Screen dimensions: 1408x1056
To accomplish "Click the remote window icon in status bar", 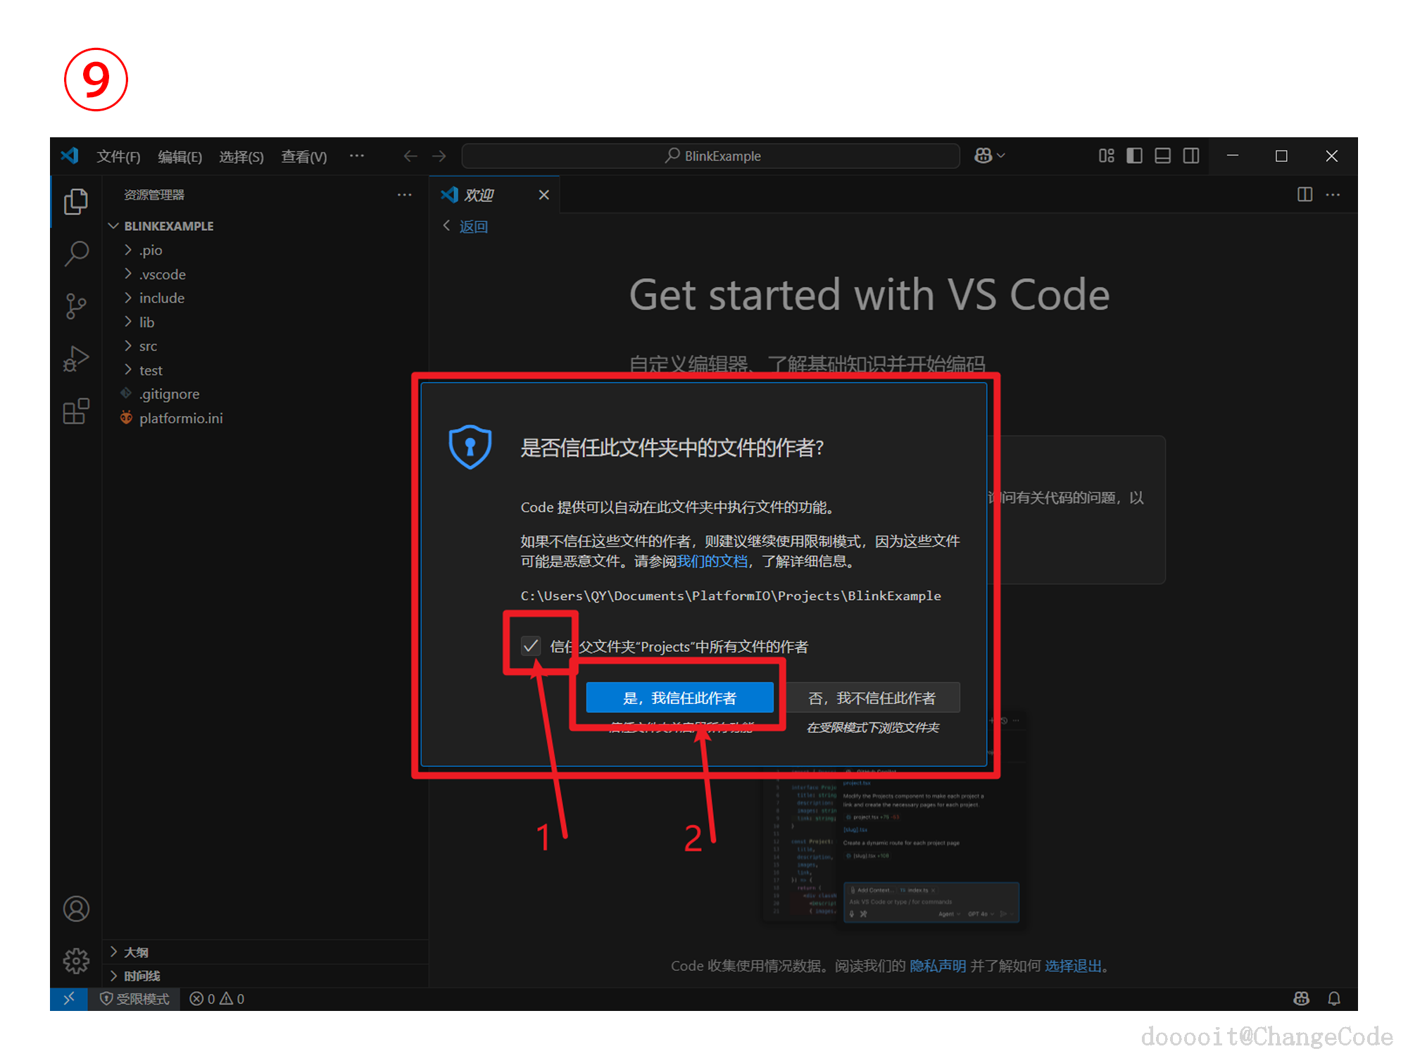I will [x=68, y=998].
